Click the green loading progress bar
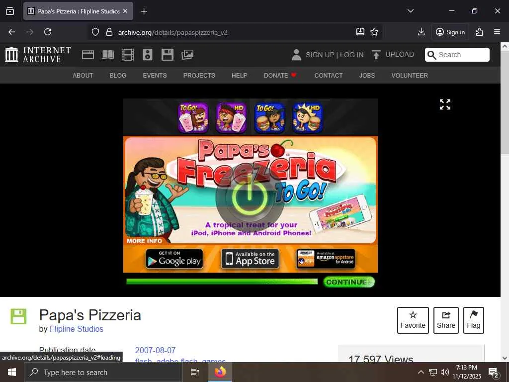The image size is (509, 382). click(222, 282)
